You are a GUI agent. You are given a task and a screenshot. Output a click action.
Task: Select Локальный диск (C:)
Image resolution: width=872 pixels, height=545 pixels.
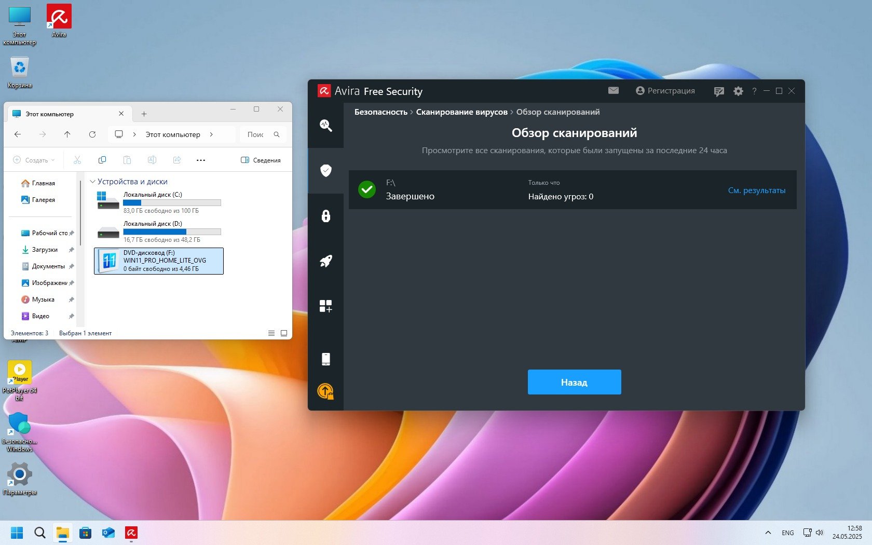159,202
